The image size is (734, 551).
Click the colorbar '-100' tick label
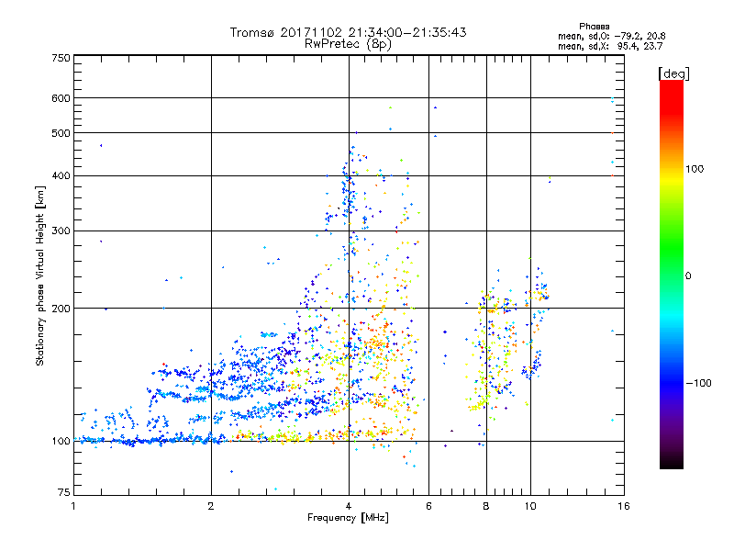click(698, 383)
